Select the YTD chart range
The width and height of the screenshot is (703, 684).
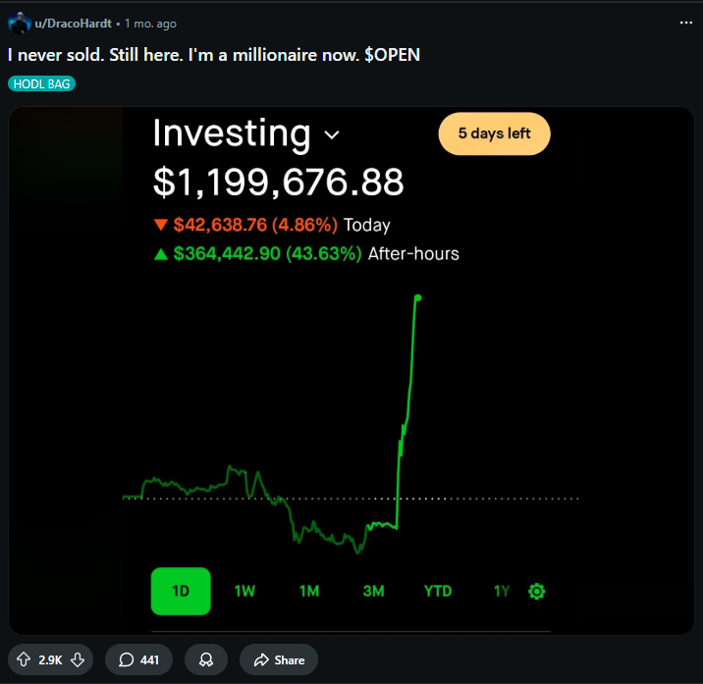(x=438, y=591)
